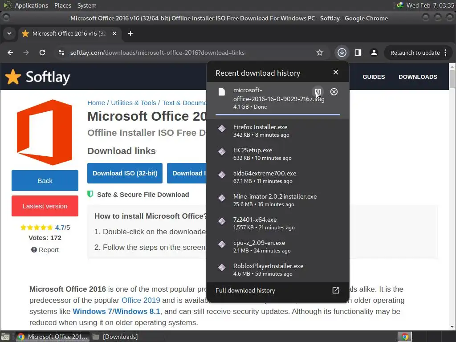Open DOWNLOADS navigation item

click(418, 77)
